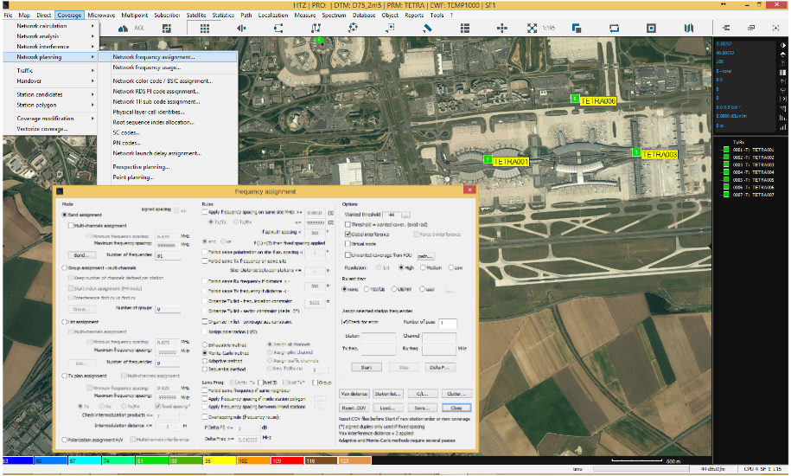This screenshot has width=791, height=476.
Task: Open the Spectrum menu
Action: pyautogui.click(x=334, y=16)
